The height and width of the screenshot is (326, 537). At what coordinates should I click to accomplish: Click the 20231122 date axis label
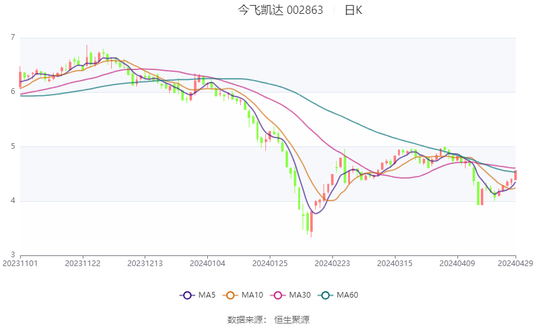[83, 264]
